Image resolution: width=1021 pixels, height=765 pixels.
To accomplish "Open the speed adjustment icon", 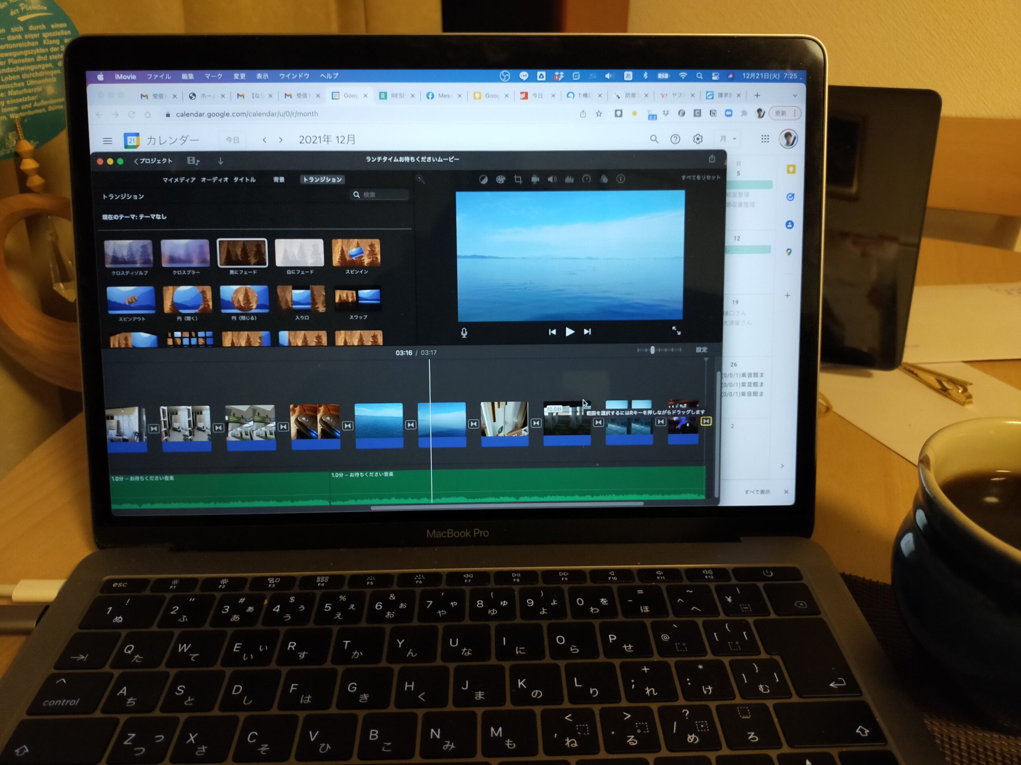I will [586, 178].
